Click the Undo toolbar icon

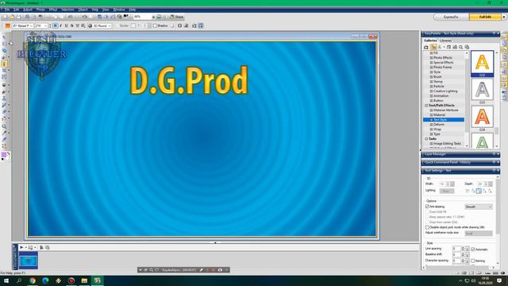70,17
